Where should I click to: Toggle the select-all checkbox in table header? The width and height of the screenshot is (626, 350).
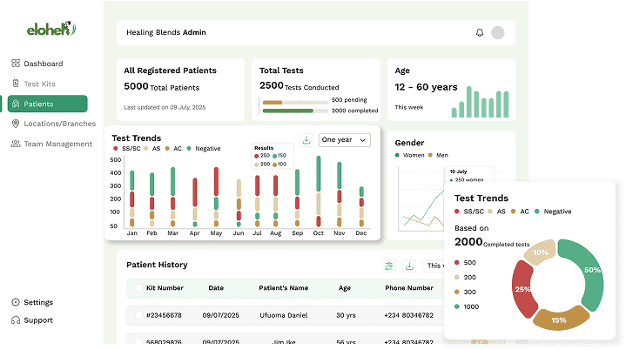[x=138, y=288]
